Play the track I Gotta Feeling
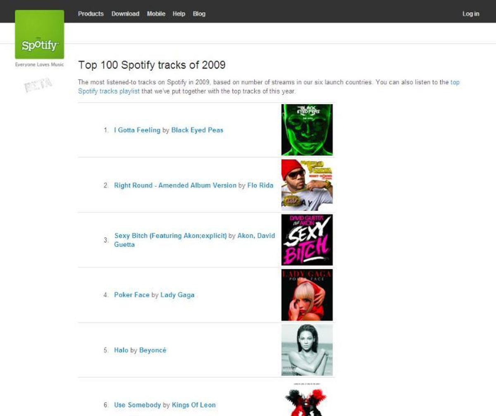 click(x=137, y=130)
